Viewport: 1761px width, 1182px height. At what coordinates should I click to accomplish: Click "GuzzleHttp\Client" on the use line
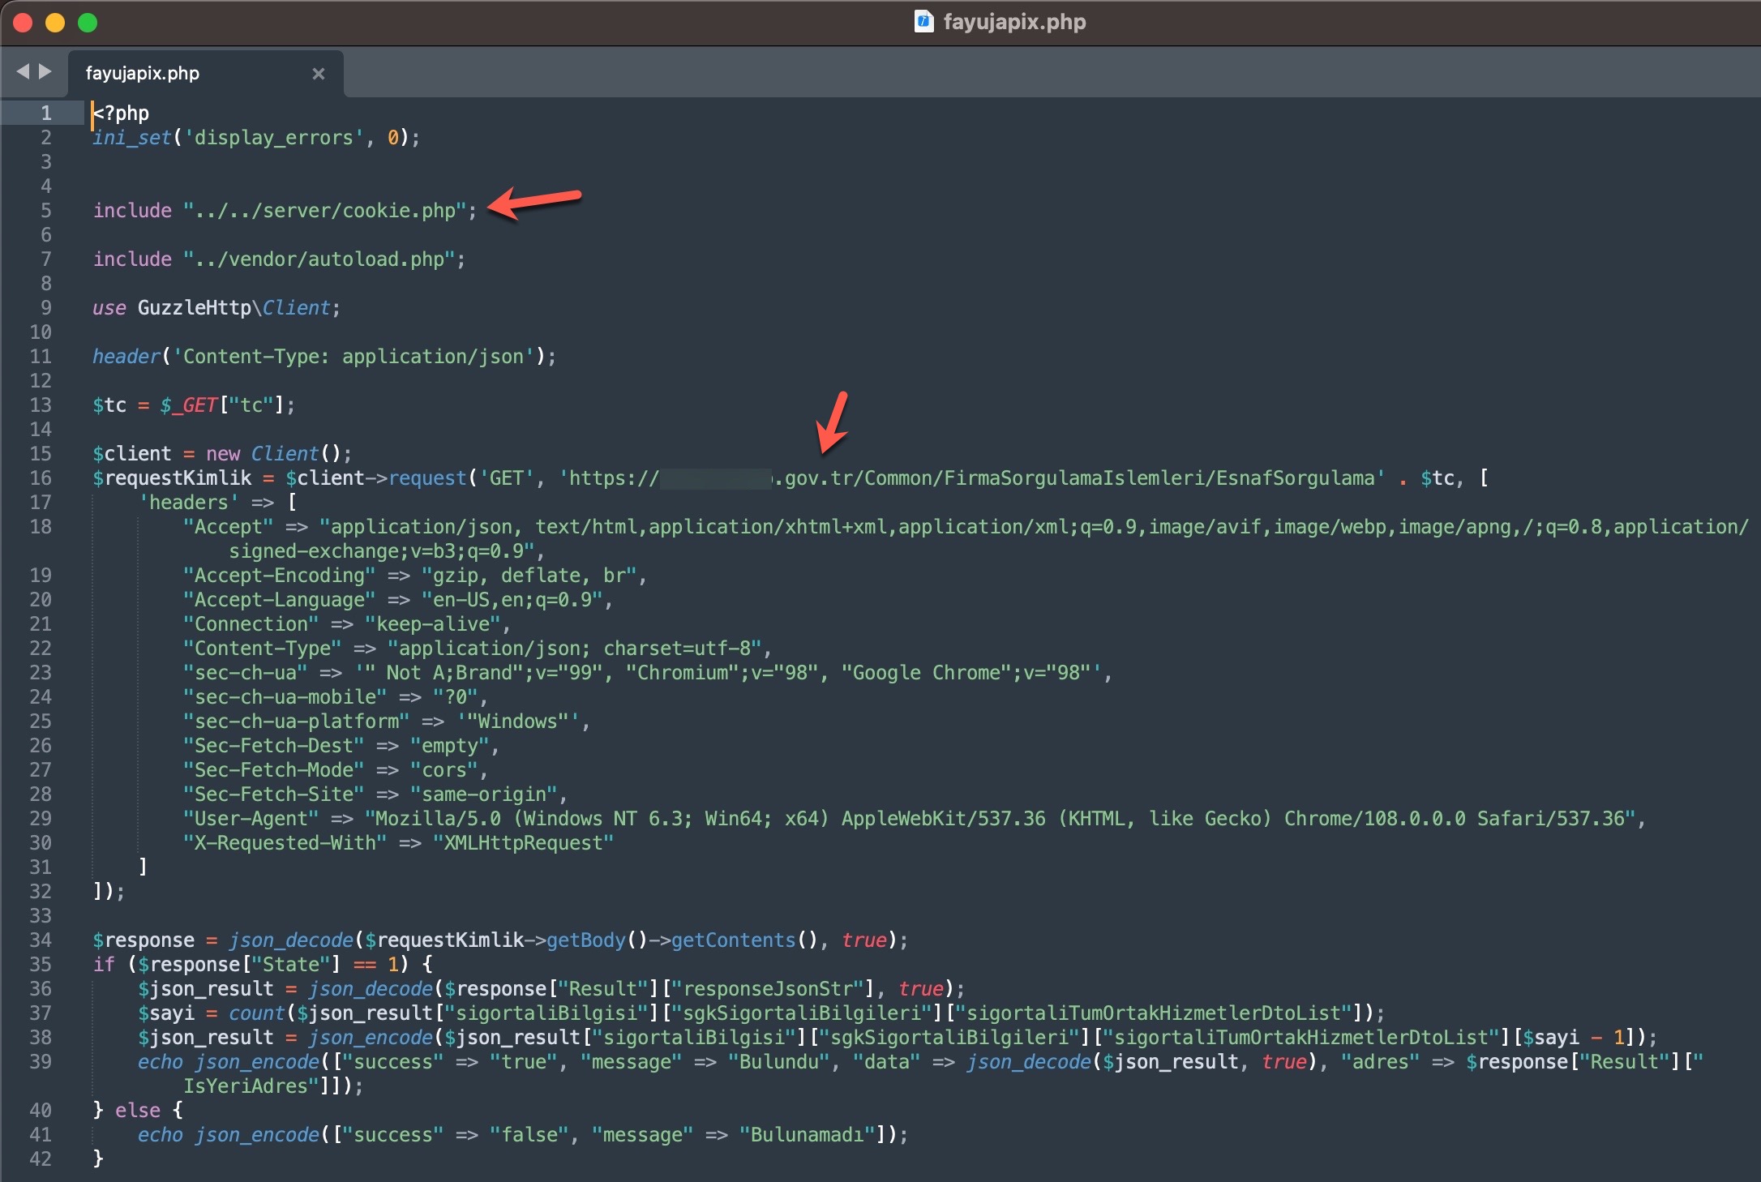(234, 307)
